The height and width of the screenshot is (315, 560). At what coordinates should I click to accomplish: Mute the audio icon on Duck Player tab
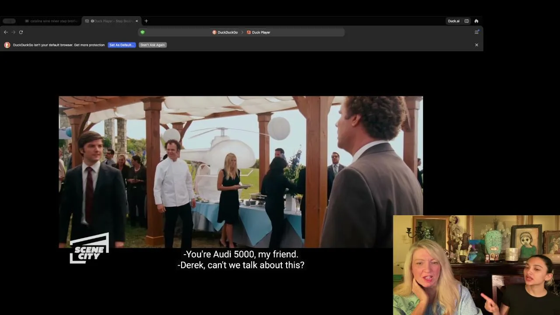(x=92, y=21)
